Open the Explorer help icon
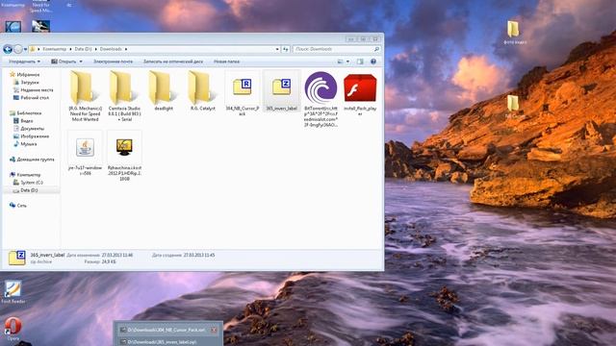Screen dimensions: 616x346 click(x=373, y=62)
